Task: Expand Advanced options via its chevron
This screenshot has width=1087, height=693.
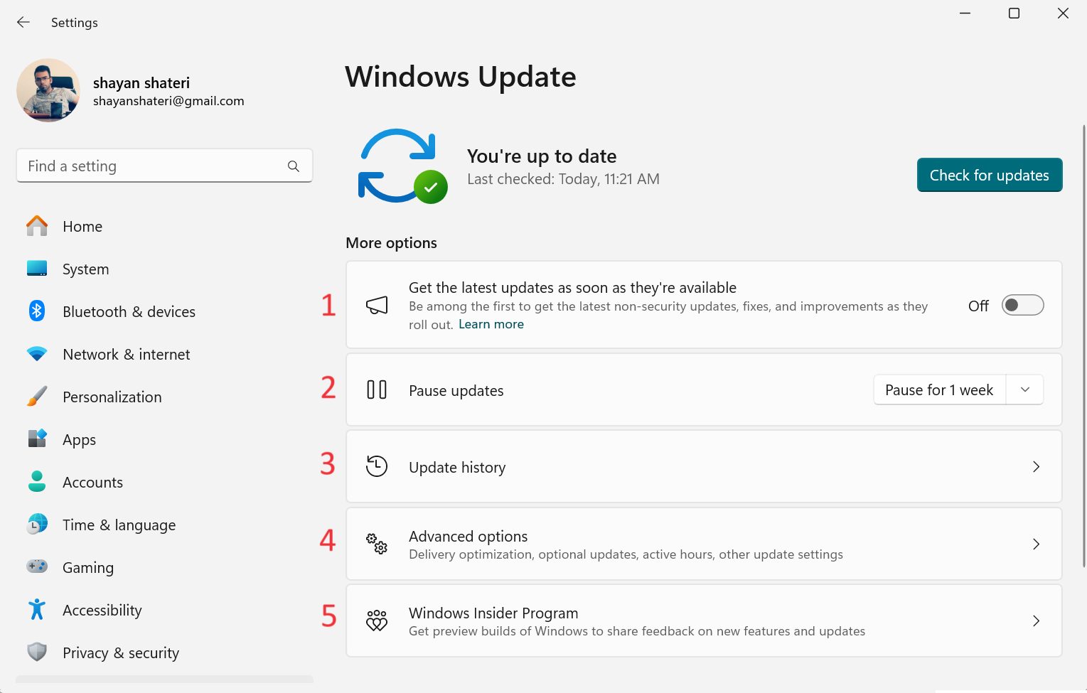Action: tap(1037, 544)
